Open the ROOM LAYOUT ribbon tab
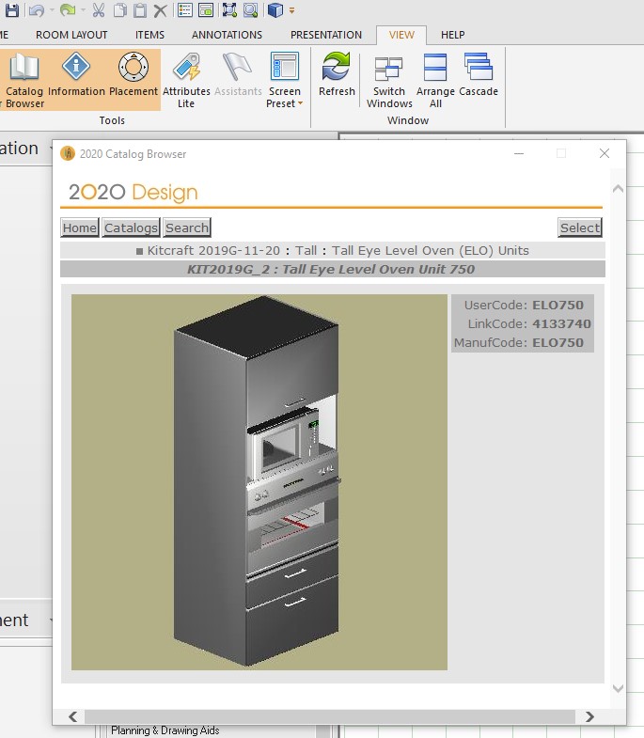The width and height of the screenshot is (644, 738). click(71, 35)
